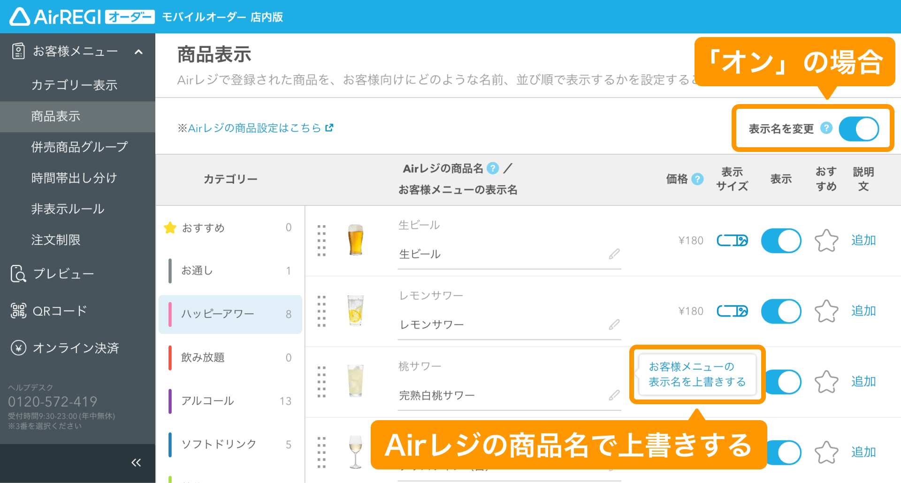The height and width of the screenshot is (483, 901).
Task: Collapse the sidebar with the double arrow
Action: [136, 462]
